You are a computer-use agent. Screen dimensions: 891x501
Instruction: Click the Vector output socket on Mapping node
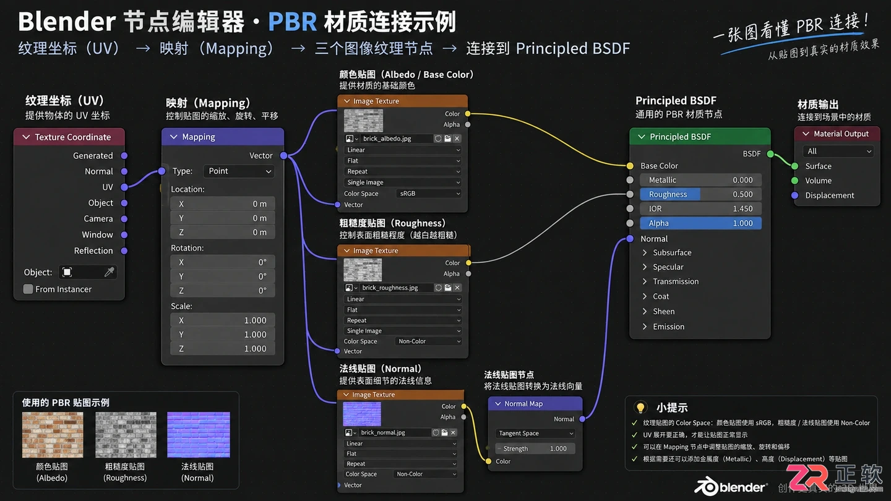coord(283,156)
